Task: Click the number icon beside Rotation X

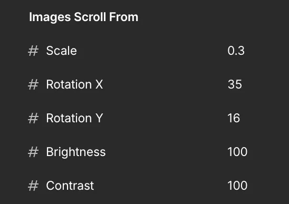Action: click(x=33, y=84)
